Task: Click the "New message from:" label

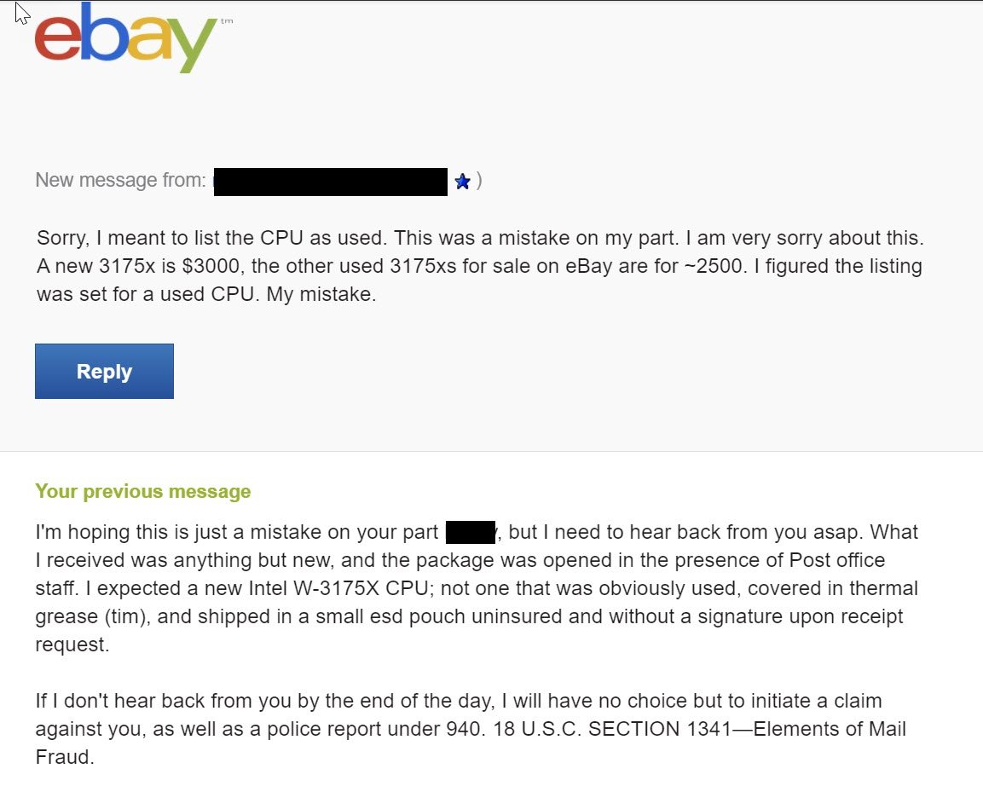Action: point(120,181)
